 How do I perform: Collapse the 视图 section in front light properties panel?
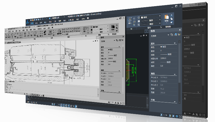click(x=119, y=71)
